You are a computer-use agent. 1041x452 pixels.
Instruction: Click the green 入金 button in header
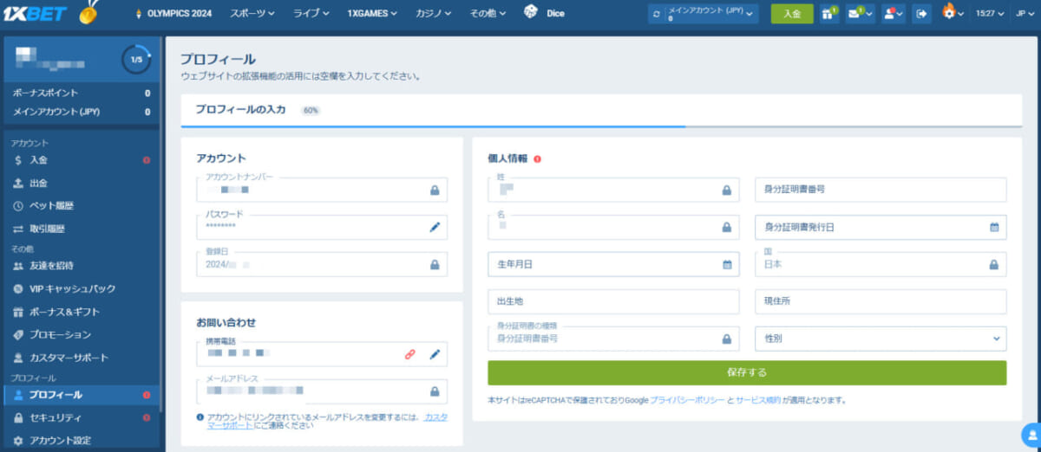tap(792, 14)
